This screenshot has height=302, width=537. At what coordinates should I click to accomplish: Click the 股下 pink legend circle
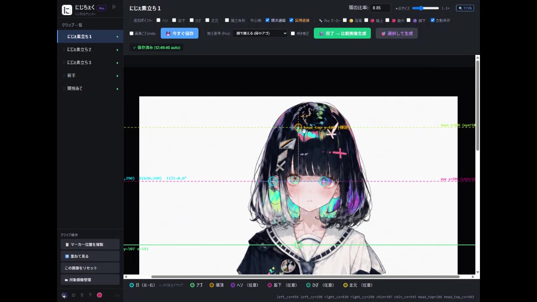[270, 285]
